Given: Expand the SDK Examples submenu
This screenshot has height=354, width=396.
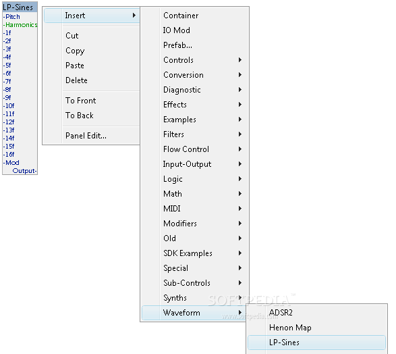Looking at the screenshot, I should pyautogui.click(x=194, y=253).
